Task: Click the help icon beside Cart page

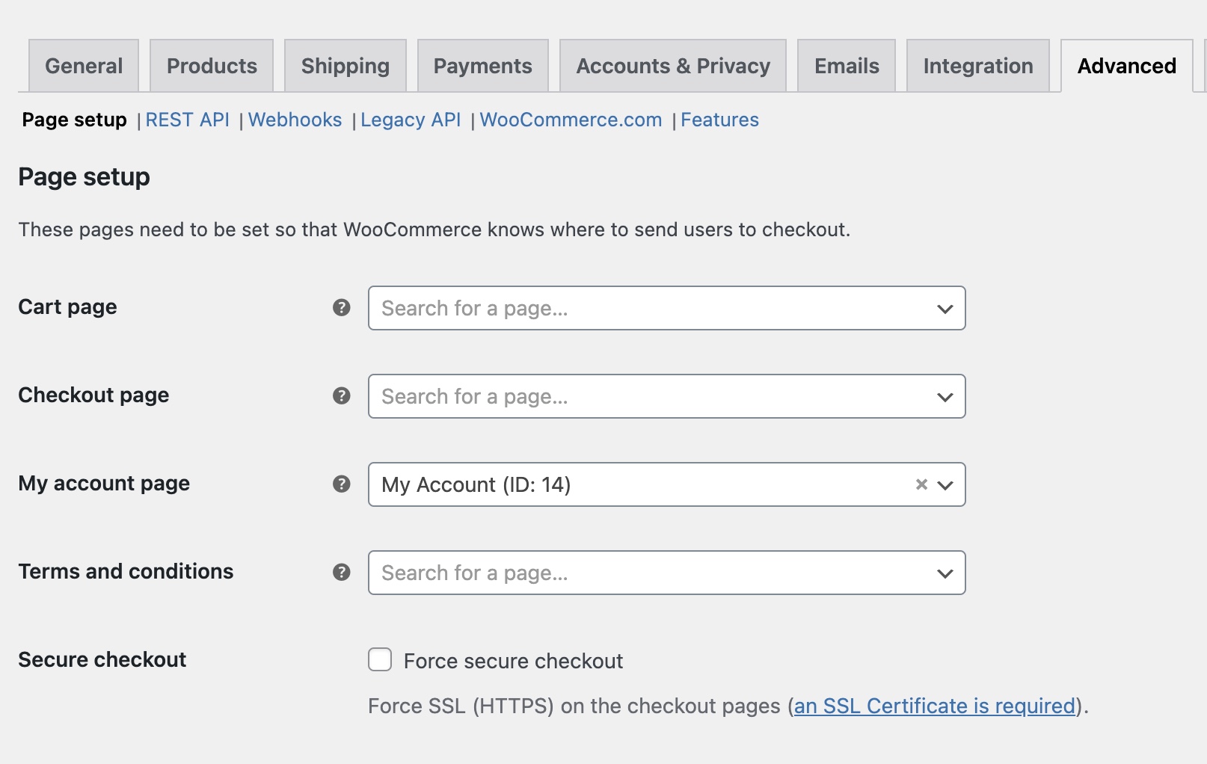Action: point(341,307)
